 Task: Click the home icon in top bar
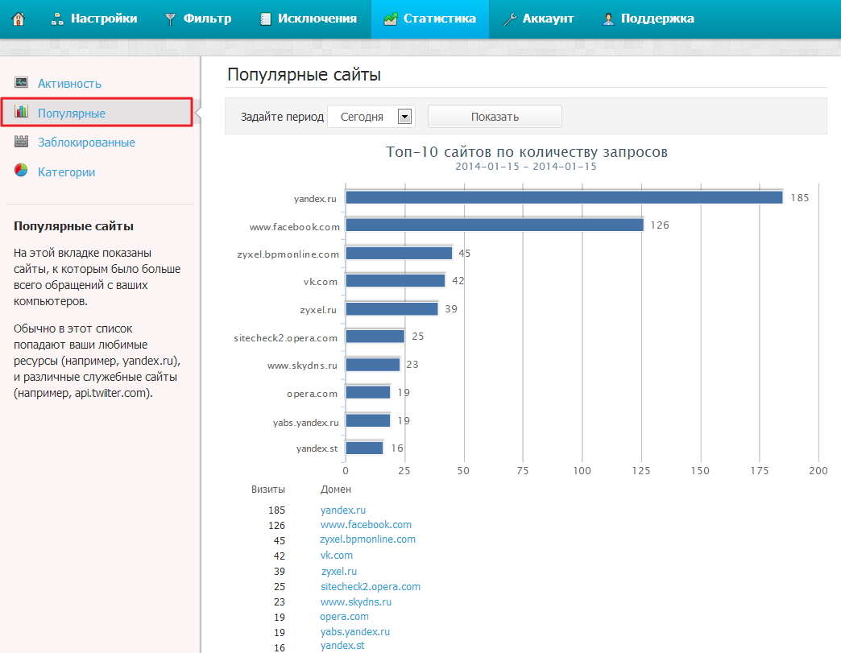[x=19, y=19]
